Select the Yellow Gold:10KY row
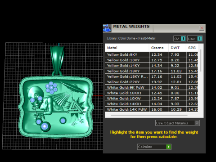The image size is (216, 162). (151, 60)
